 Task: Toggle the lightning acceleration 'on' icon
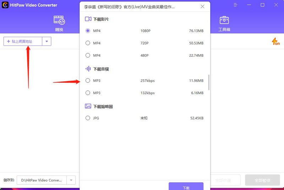pos(276,41)
